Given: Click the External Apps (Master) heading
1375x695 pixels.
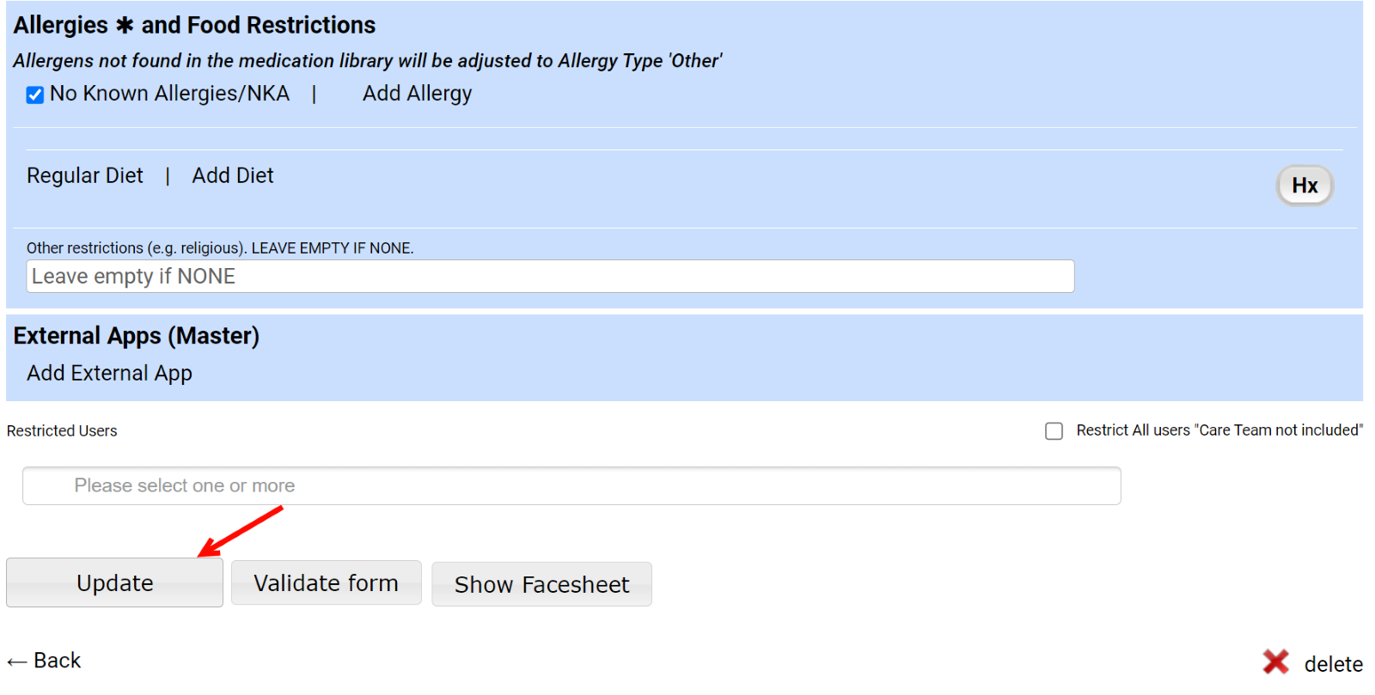Looking at the screenshot, I should (136, 336).
